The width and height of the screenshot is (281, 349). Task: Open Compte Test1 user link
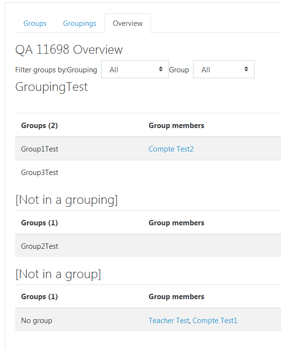point(215,321)
